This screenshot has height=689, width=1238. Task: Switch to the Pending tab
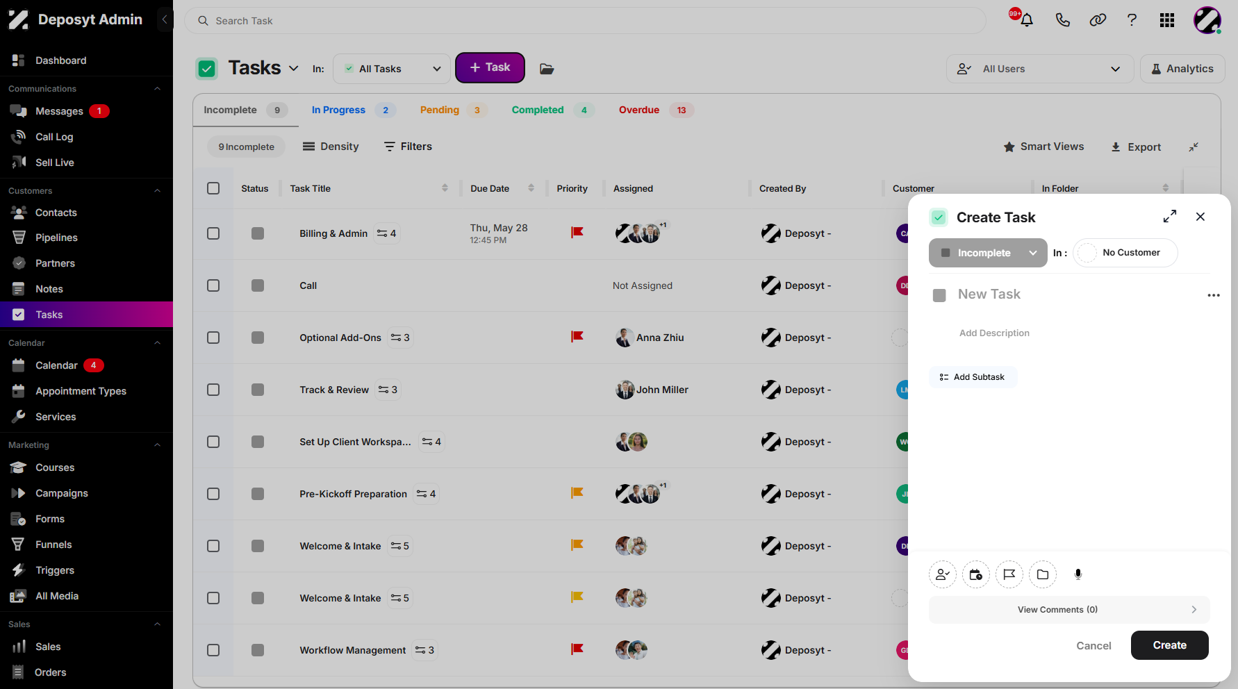453,110
